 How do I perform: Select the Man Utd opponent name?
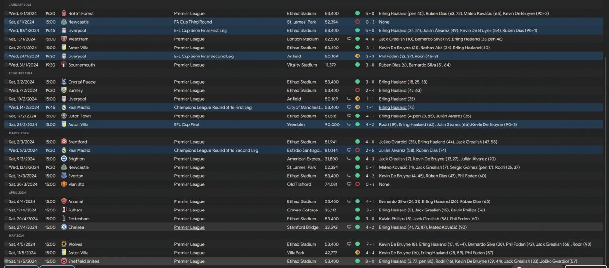point(76,184)
